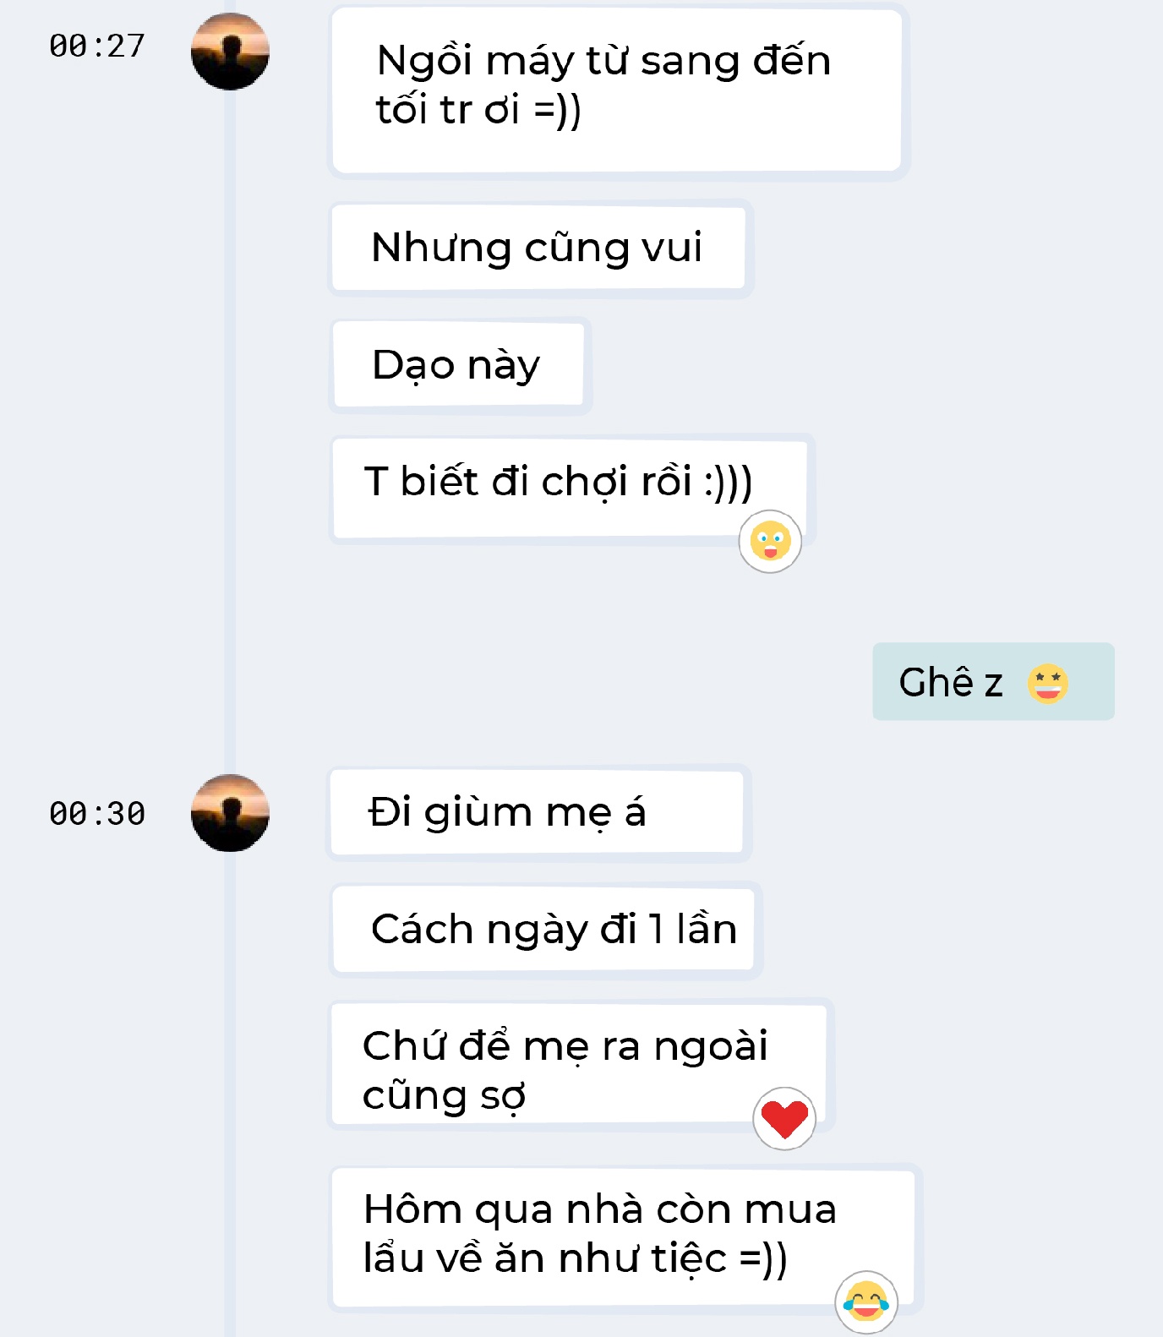Click the outgoing "Ghê z" message bubble
The width and height of the screenshot is (1163, 1337).
(992, 682)
